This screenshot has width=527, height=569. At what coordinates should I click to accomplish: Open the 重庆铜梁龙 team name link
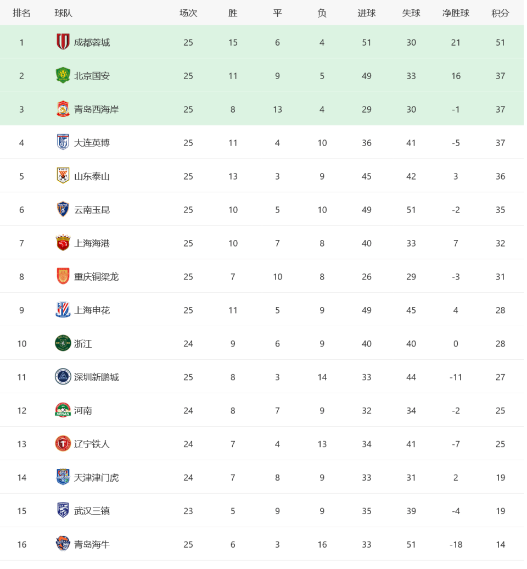coord(96,277)
